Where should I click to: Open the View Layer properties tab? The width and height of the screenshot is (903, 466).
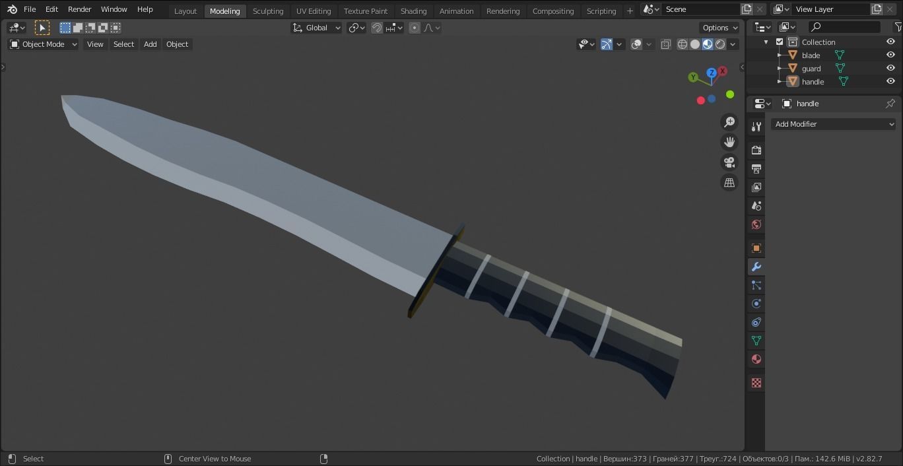point(756,187)
